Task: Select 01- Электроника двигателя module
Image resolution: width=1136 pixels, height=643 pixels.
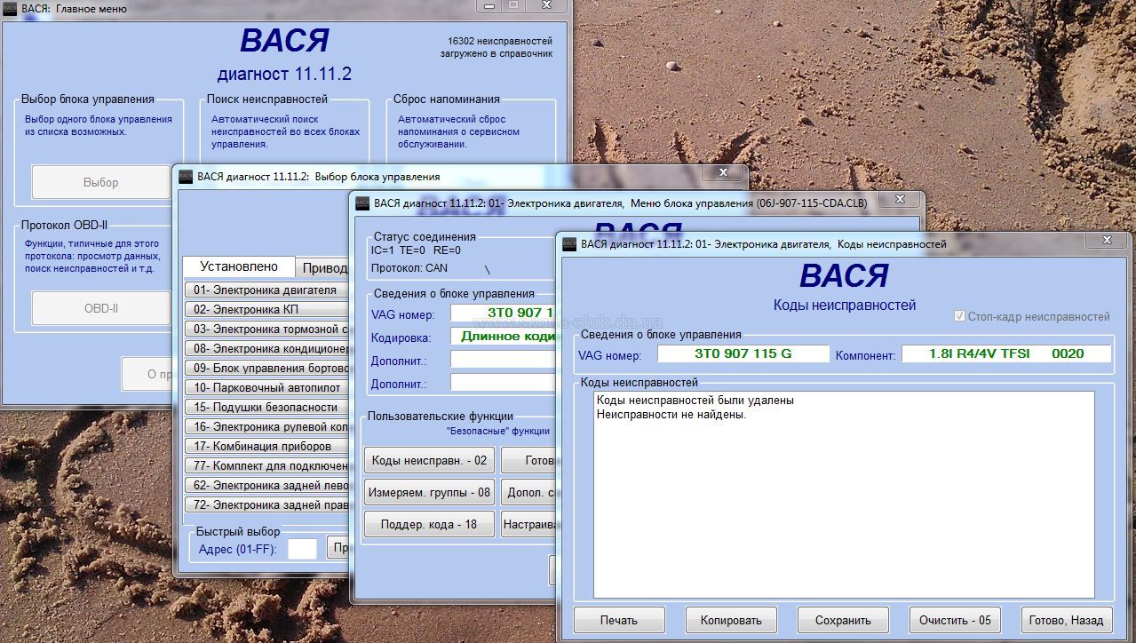Action: click(266, 290)
